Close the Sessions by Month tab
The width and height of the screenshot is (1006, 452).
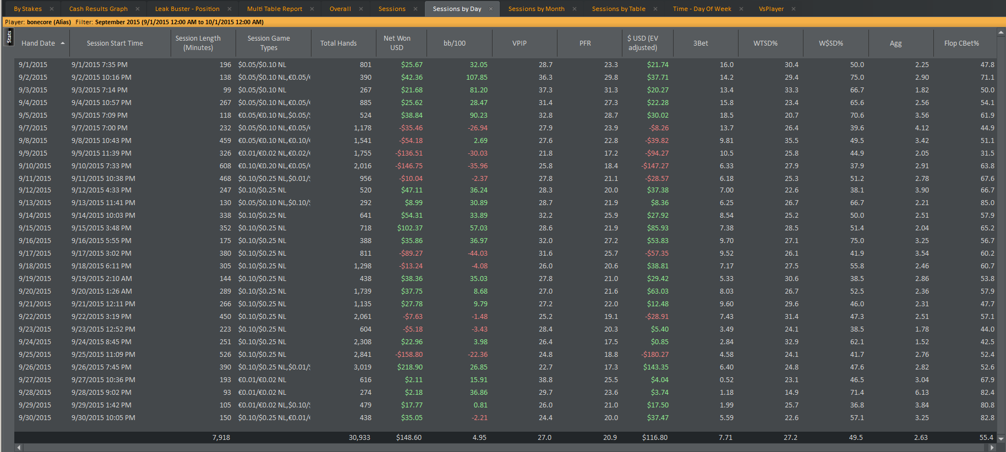point(575,9)
